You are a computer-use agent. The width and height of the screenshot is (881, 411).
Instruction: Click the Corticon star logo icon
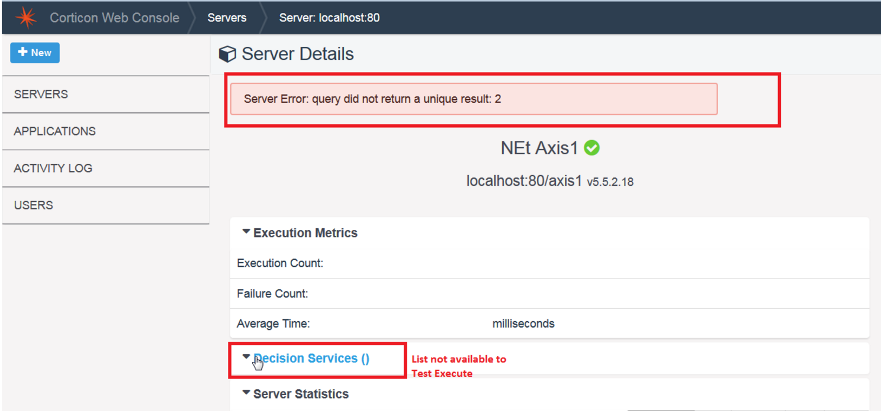pyautogui.click(x=25, y=18)
